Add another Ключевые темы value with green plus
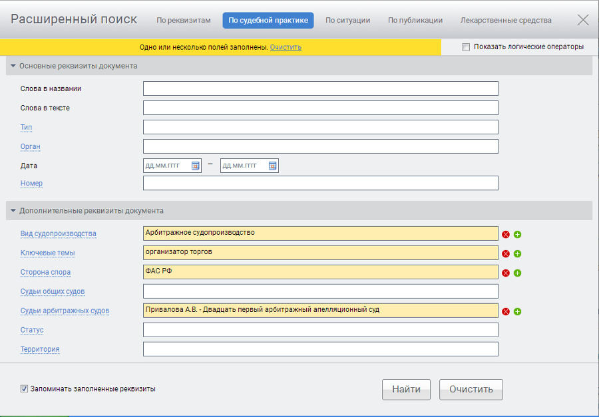The width and height of the screenshot is (599, 417). coord(517,253)
